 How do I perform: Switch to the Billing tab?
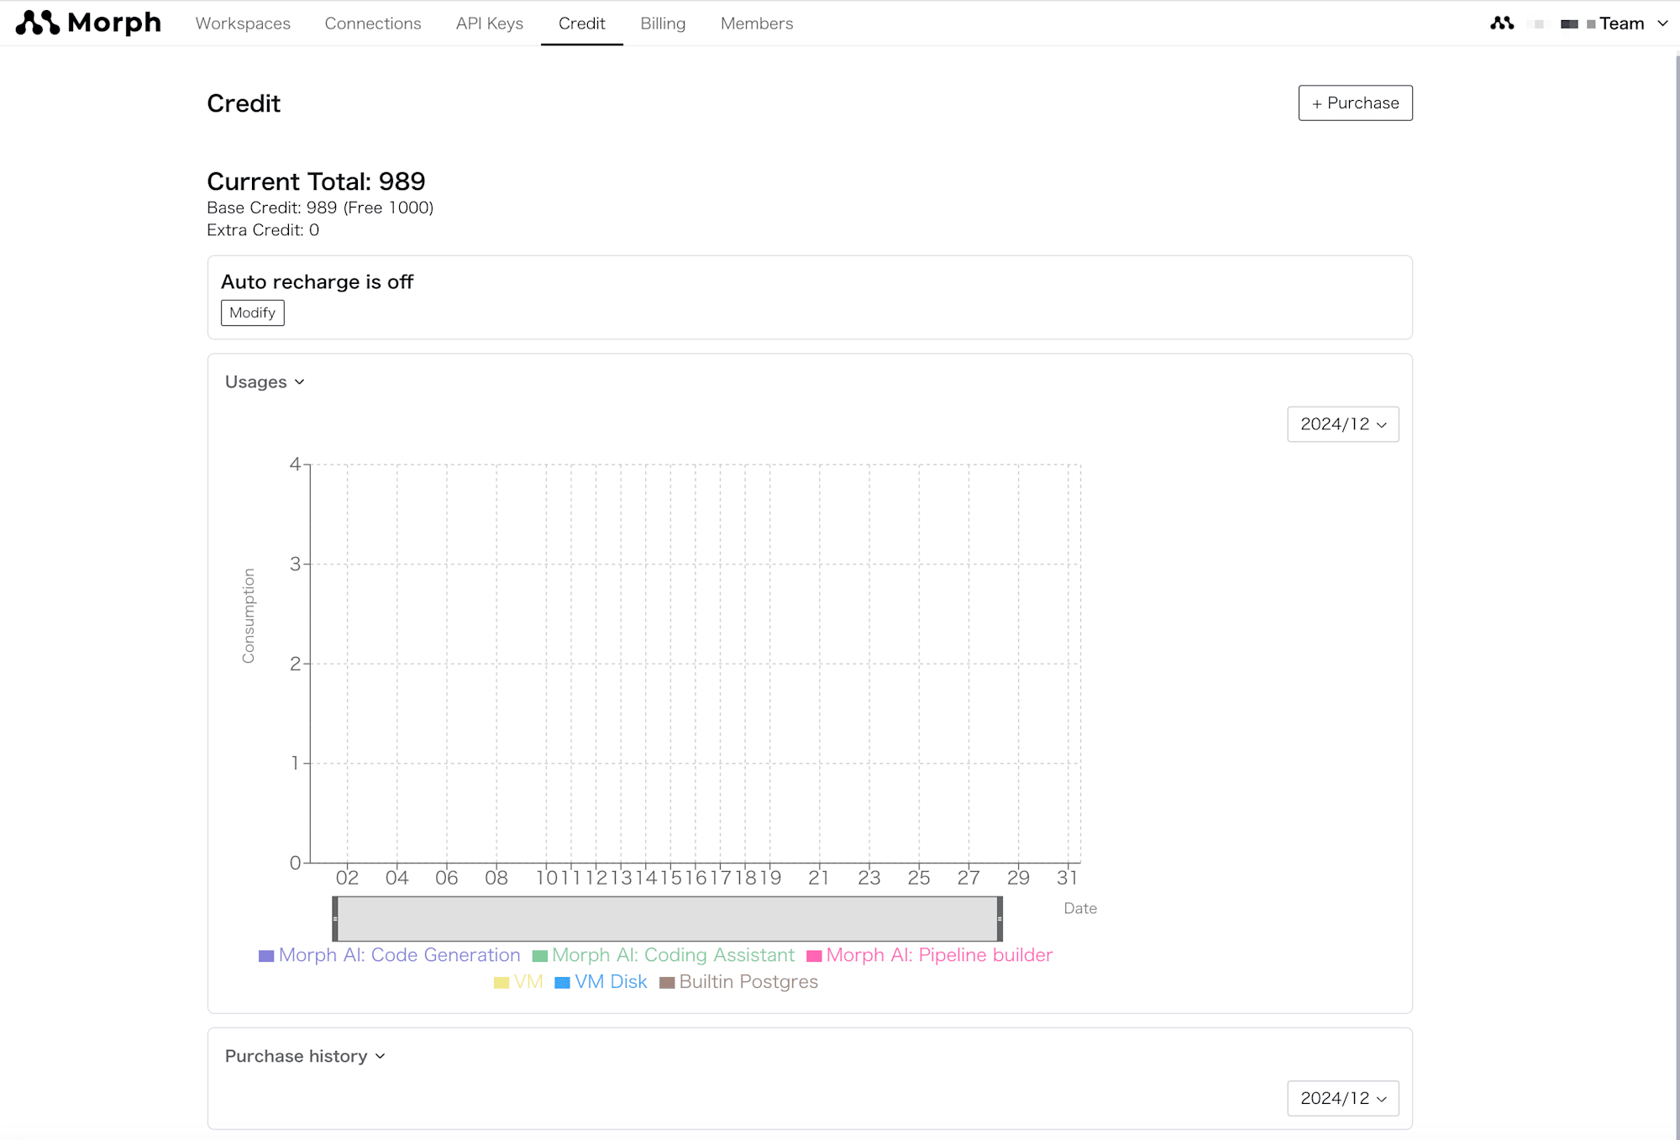[x=663, y=24]
